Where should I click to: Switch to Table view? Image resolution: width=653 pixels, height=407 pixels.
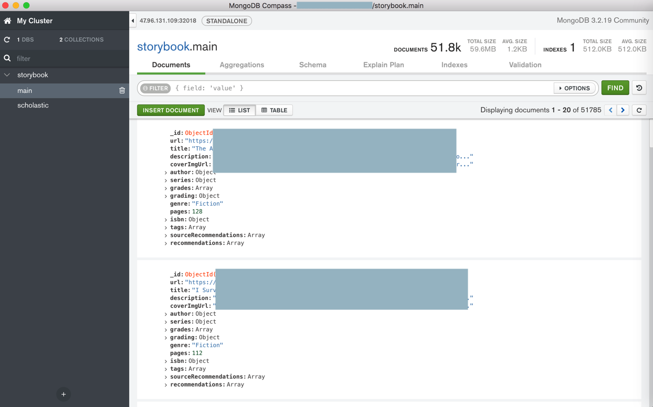[275, 110]
